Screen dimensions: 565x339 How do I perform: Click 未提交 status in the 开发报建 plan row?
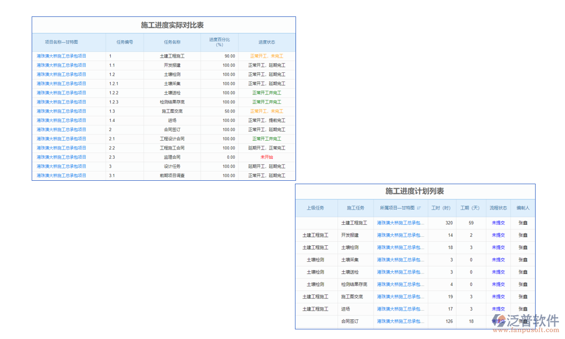click(x=498, y=235)
